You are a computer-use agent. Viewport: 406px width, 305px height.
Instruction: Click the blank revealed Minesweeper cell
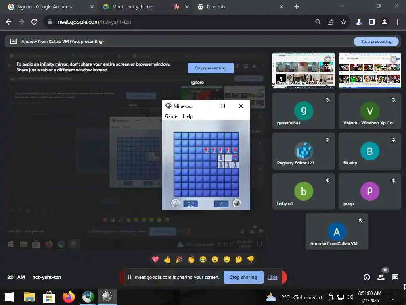pos(228,157)
